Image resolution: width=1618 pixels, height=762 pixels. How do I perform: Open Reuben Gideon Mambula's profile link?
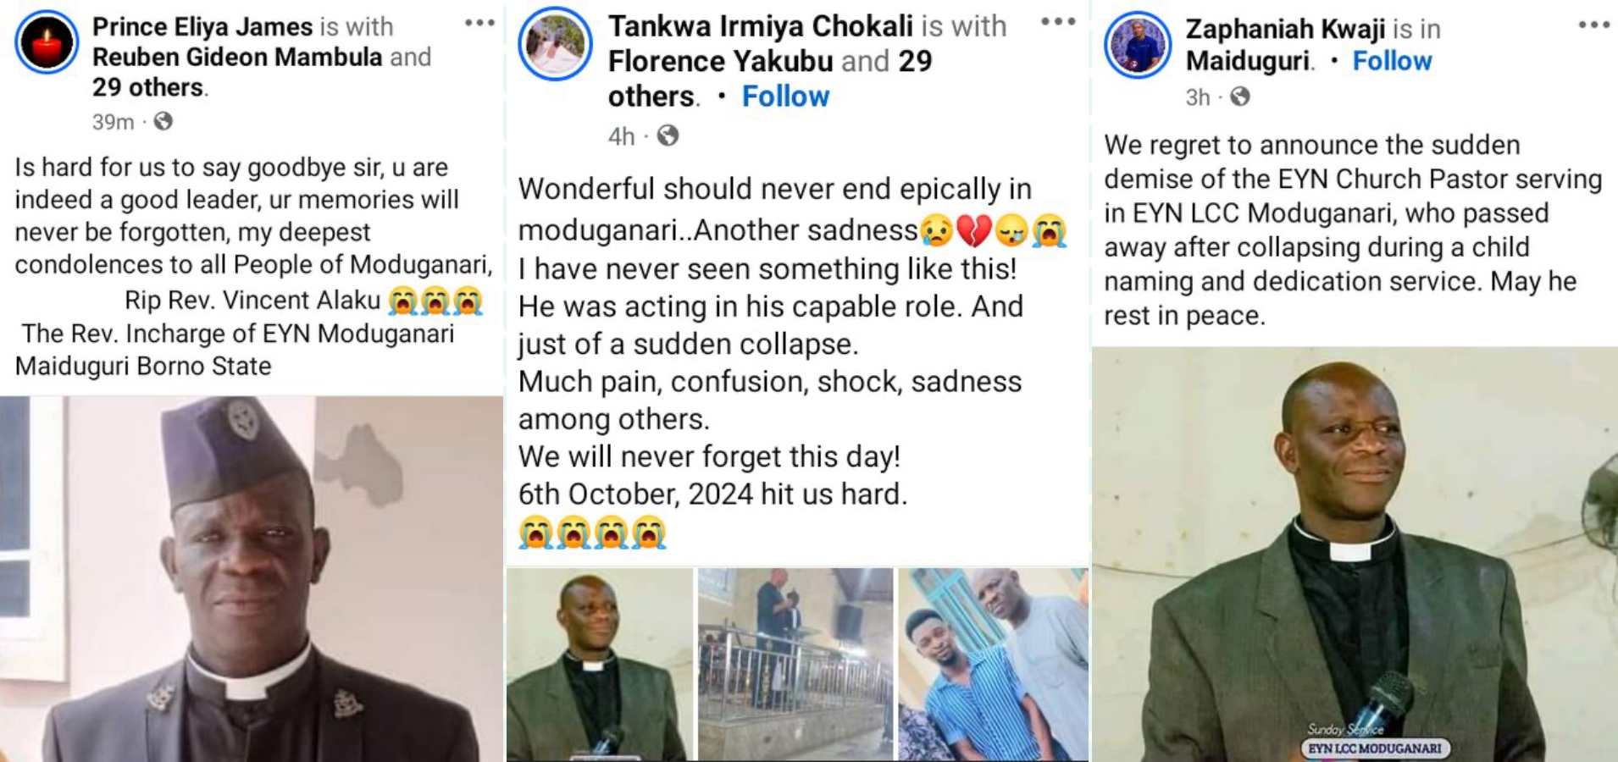coord(237,57)
